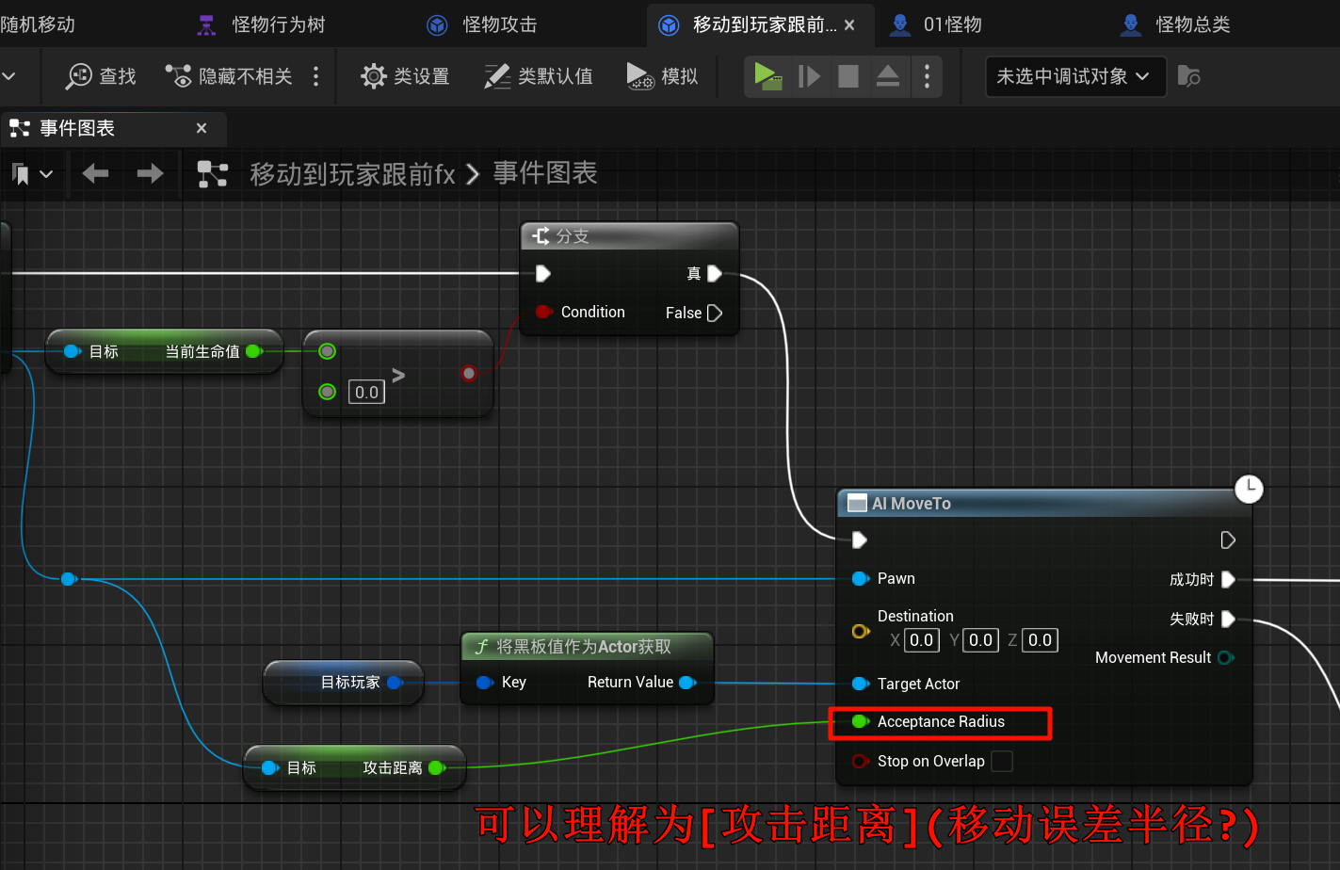Click the Destination X value field
1340x870 pixels.
coord(921,640)
